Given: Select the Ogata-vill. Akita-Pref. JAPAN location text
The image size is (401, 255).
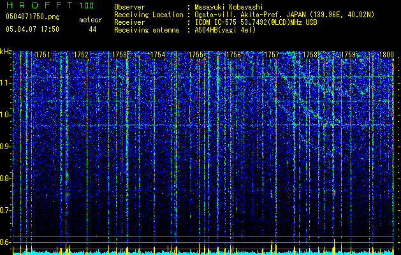Looking at the screenshot, I should 284,15.
